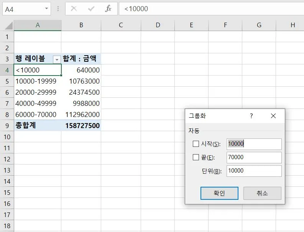Close the 그룹화 dialog with X
The height and width of the screenshot is (232, 304).
point(273,116)
